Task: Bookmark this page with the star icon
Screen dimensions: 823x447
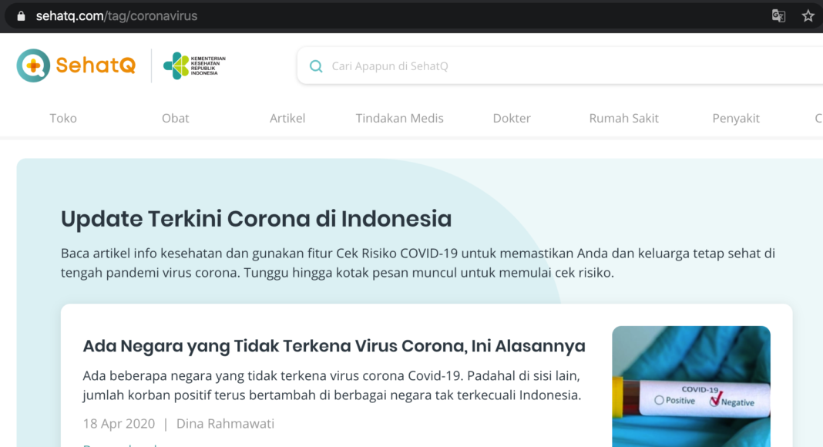Action: pyautogui.click(x=808, y=15)
